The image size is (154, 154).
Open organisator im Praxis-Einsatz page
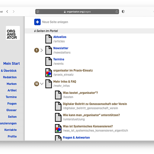(x=73, y=70)
